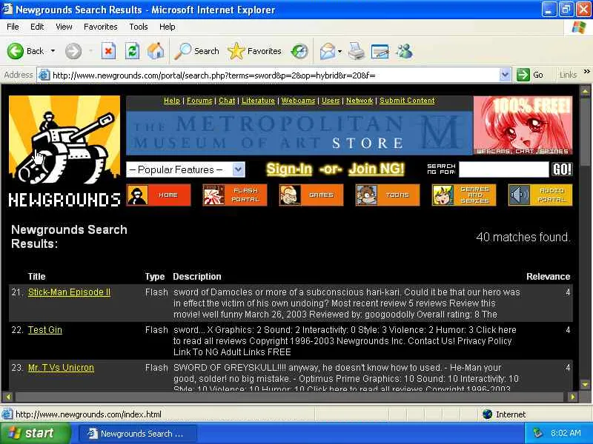
Task: Click Newgrounds Search taskbar button
Action: coord(138,434)
